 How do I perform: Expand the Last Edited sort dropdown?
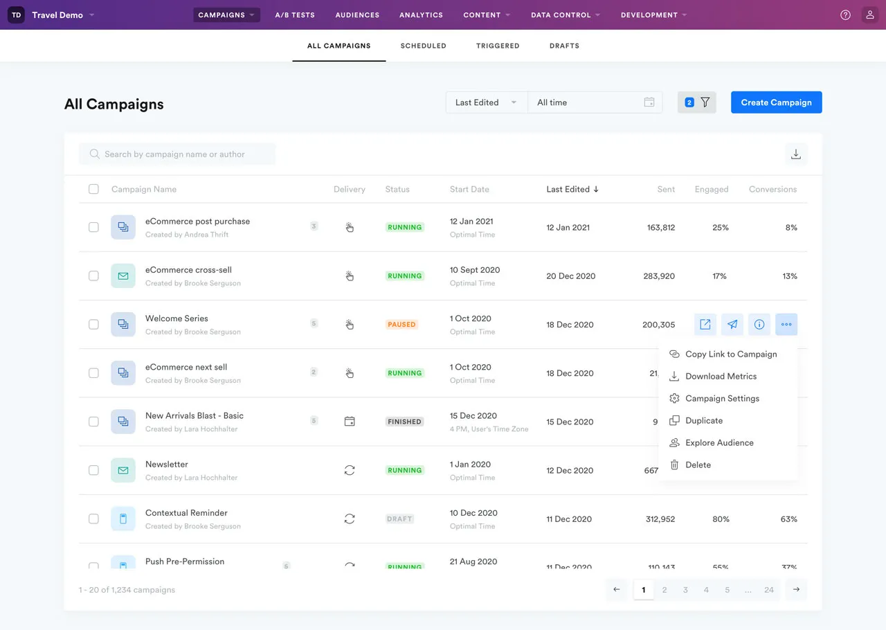486,102
